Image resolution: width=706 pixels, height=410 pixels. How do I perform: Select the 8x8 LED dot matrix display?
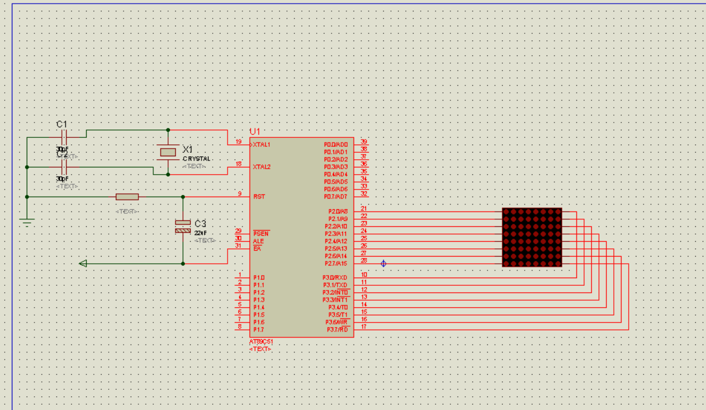click(x=532, y=237)
